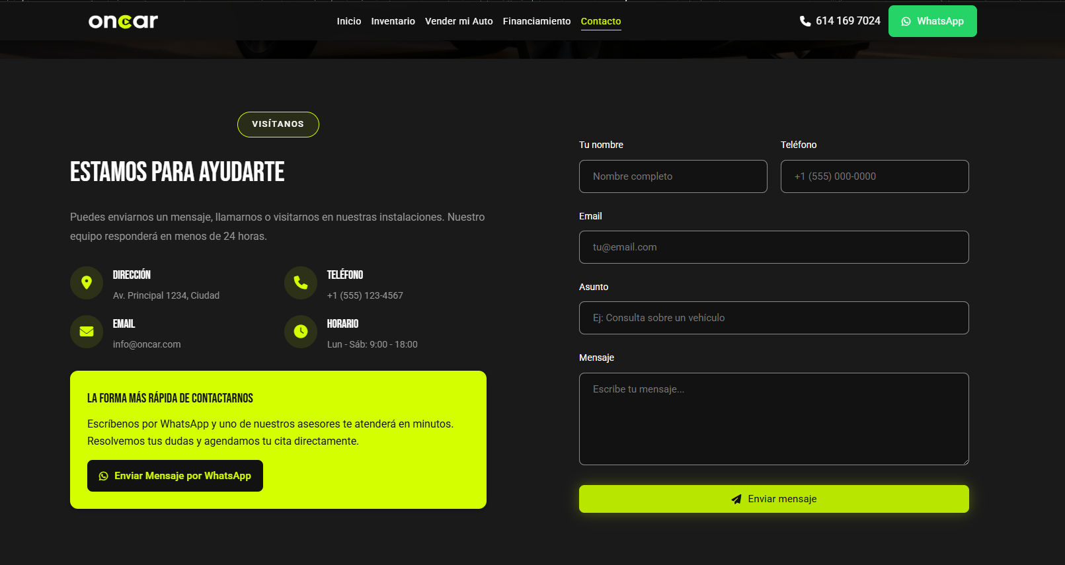Click the paper plane icon in Enviar mensaje
Viewport: 1065px width, 565px height.
tap(736, 499)
